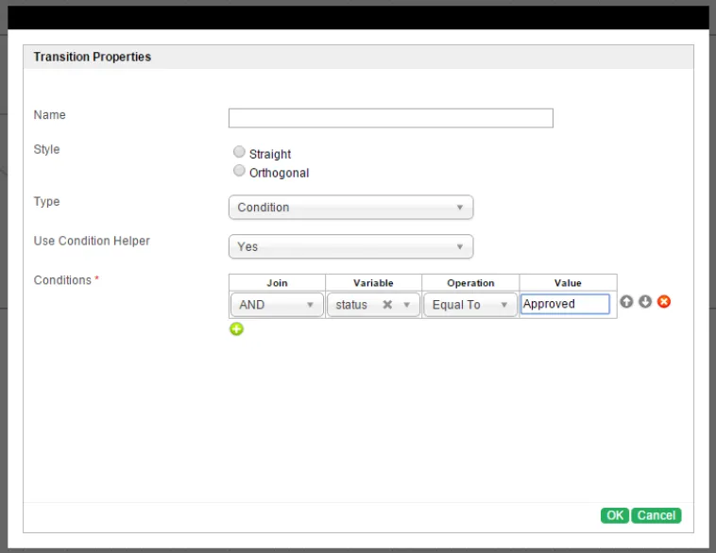
Task: Clear the status variable selection
Action: tap(387, 304)
